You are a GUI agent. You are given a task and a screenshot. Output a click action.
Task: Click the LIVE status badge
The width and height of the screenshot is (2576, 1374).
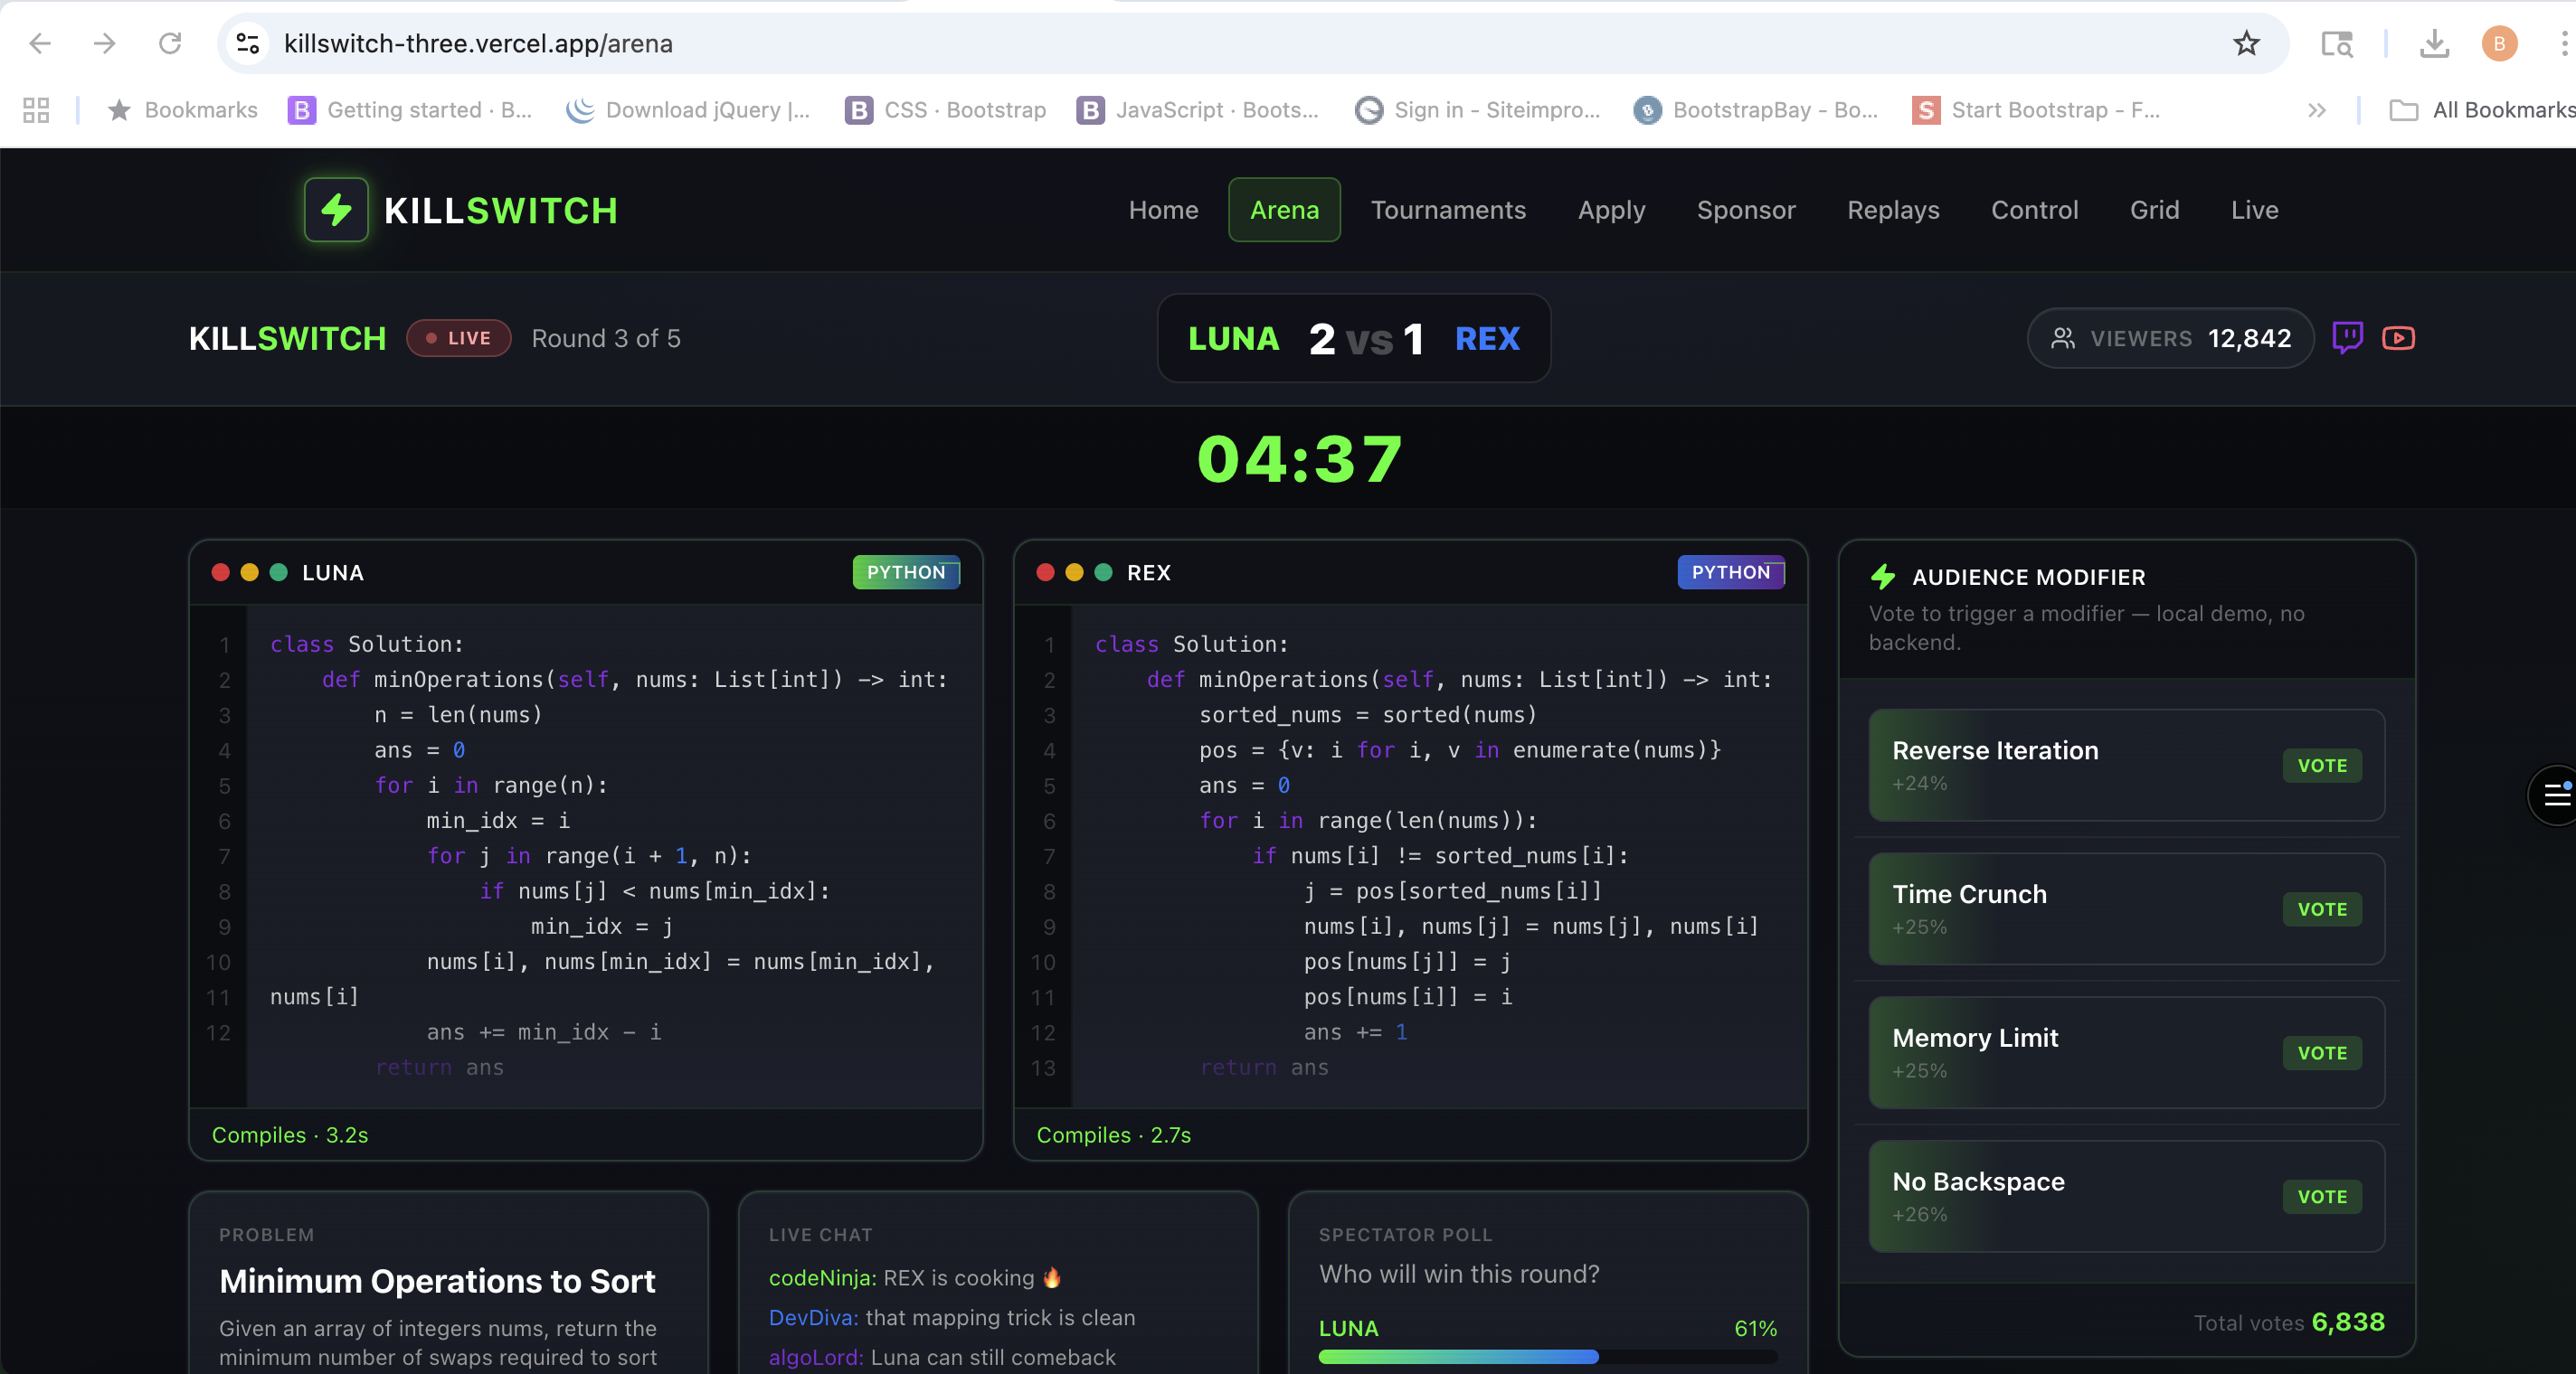pos(459,338)
